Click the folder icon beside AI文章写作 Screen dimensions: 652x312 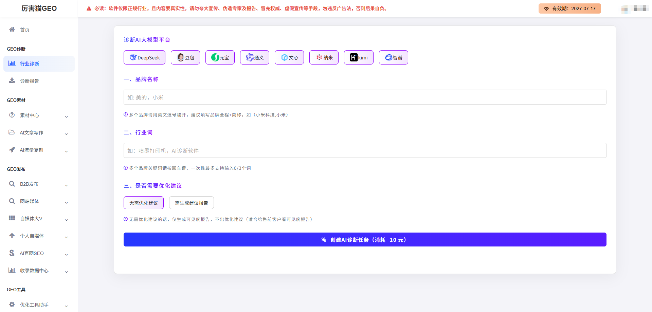click(12, 132)
